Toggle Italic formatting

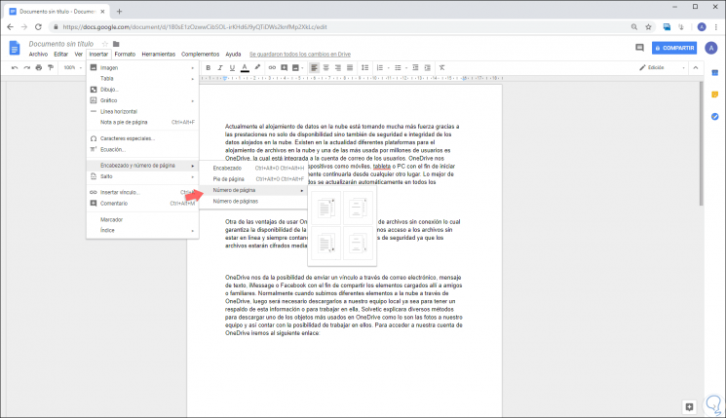(220, 67)
